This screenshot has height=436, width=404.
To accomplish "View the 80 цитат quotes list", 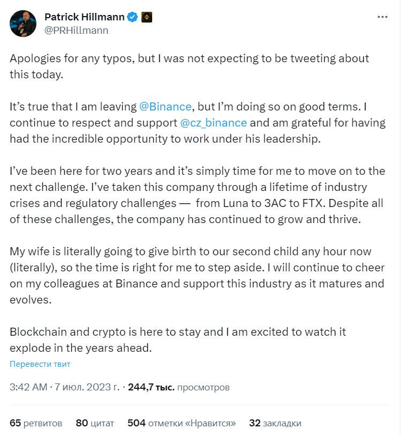I will (95, 423).
